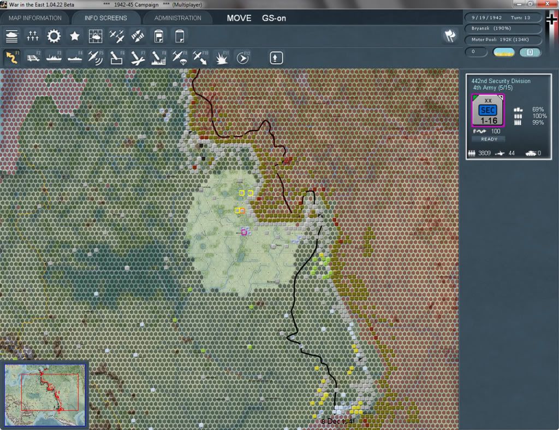Image resolution: width=559 pixels, height=430 pixels.
Task: Select the F3 warship naval mode icon
Action: pyautogui.click(x=54, y=57)
